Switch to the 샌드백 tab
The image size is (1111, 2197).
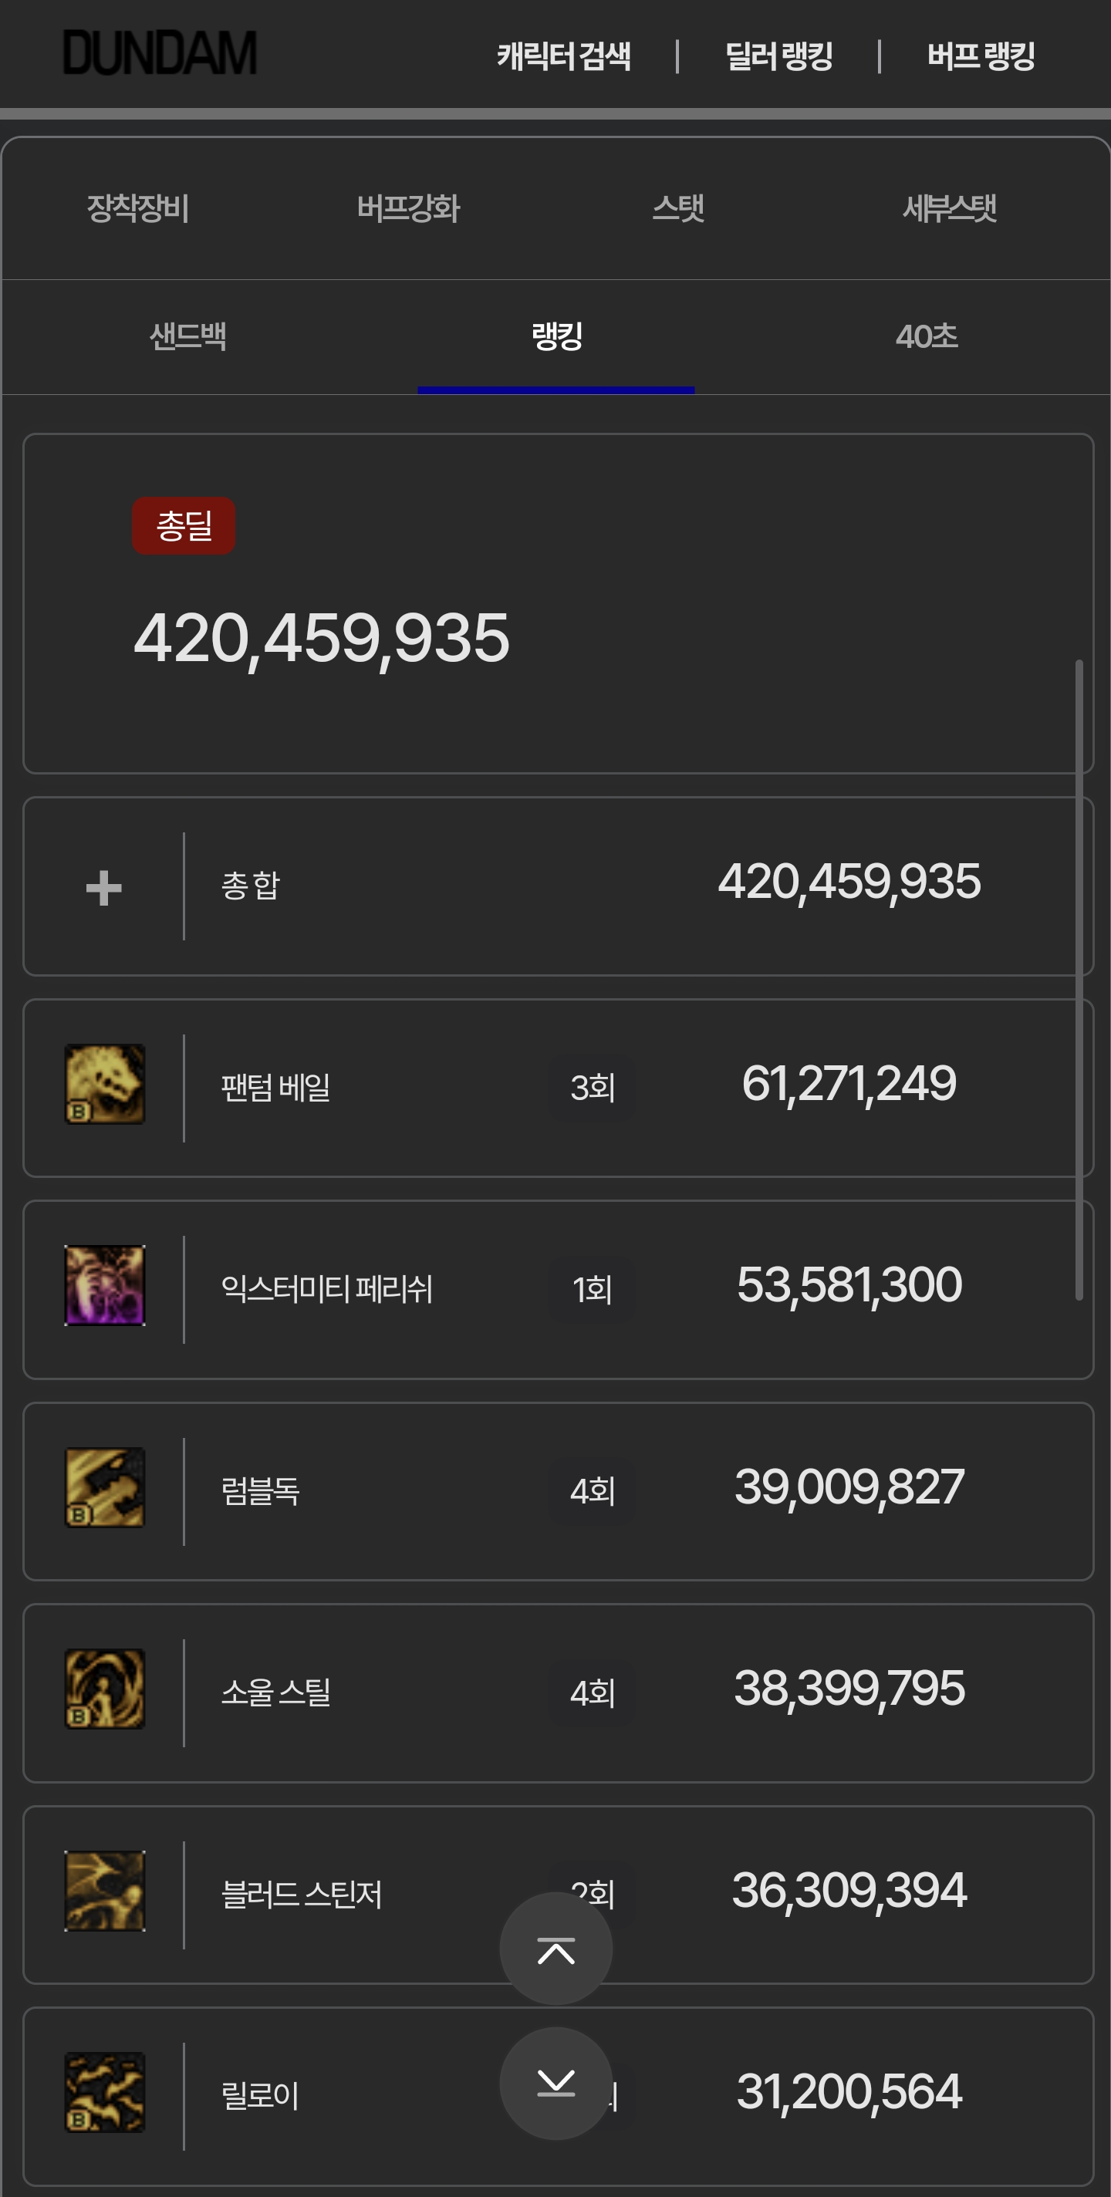187,336
